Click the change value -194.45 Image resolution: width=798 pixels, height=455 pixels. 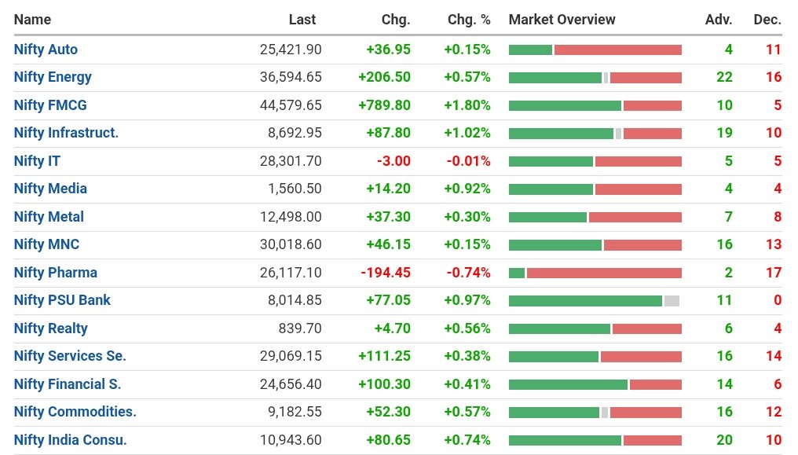click(x=386, y=272)
